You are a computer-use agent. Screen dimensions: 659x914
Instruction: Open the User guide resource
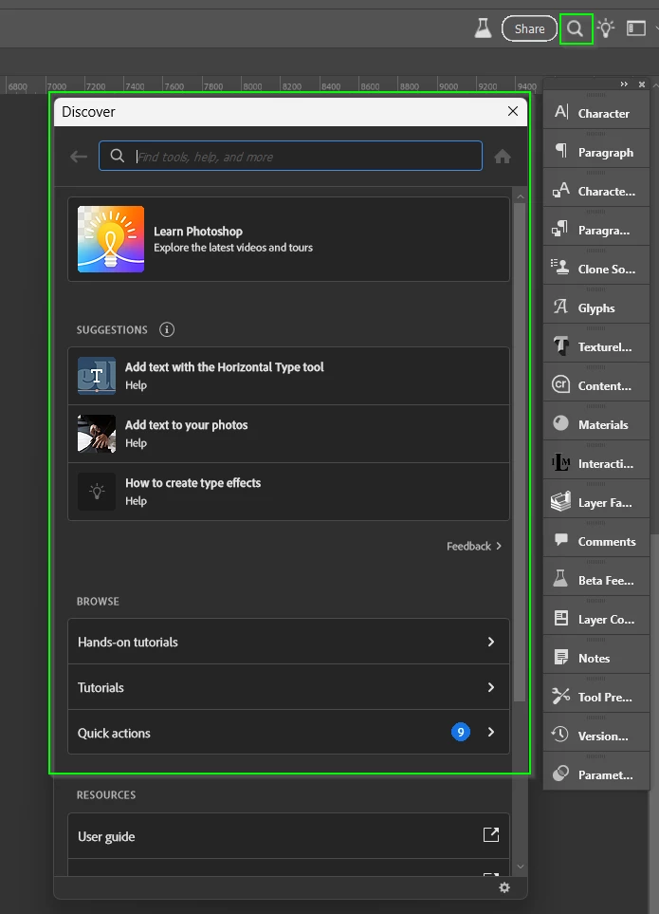[289, 836]
